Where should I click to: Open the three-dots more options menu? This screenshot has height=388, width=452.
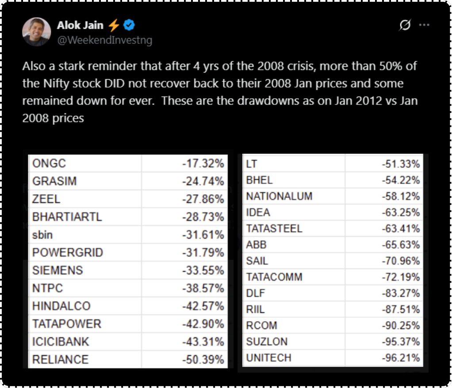pos(425,25)
